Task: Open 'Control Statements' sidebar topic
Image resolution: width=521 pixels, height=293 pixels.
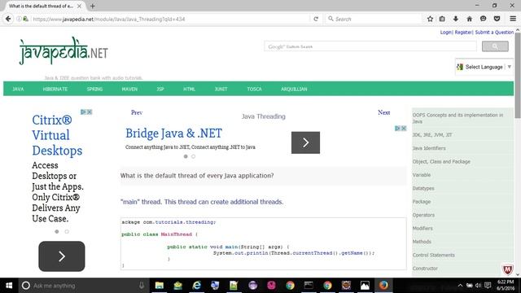Action: point(434,255)
